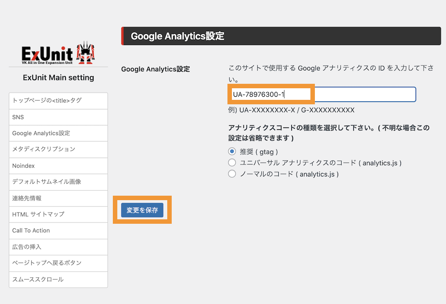Screen dimensions: 446x304
Task: Click the dark Google Analytics設定 section header
Action: (281, 36)
